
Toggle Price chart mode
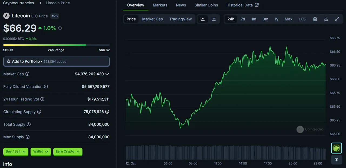click(x=131, y=19)
